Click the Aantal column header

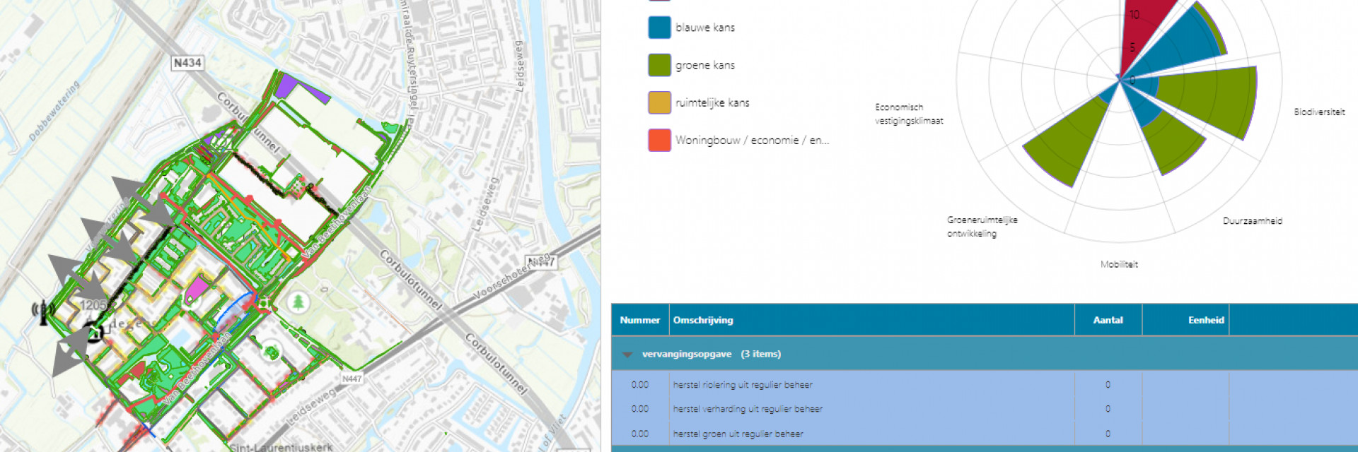[1108, 320]
